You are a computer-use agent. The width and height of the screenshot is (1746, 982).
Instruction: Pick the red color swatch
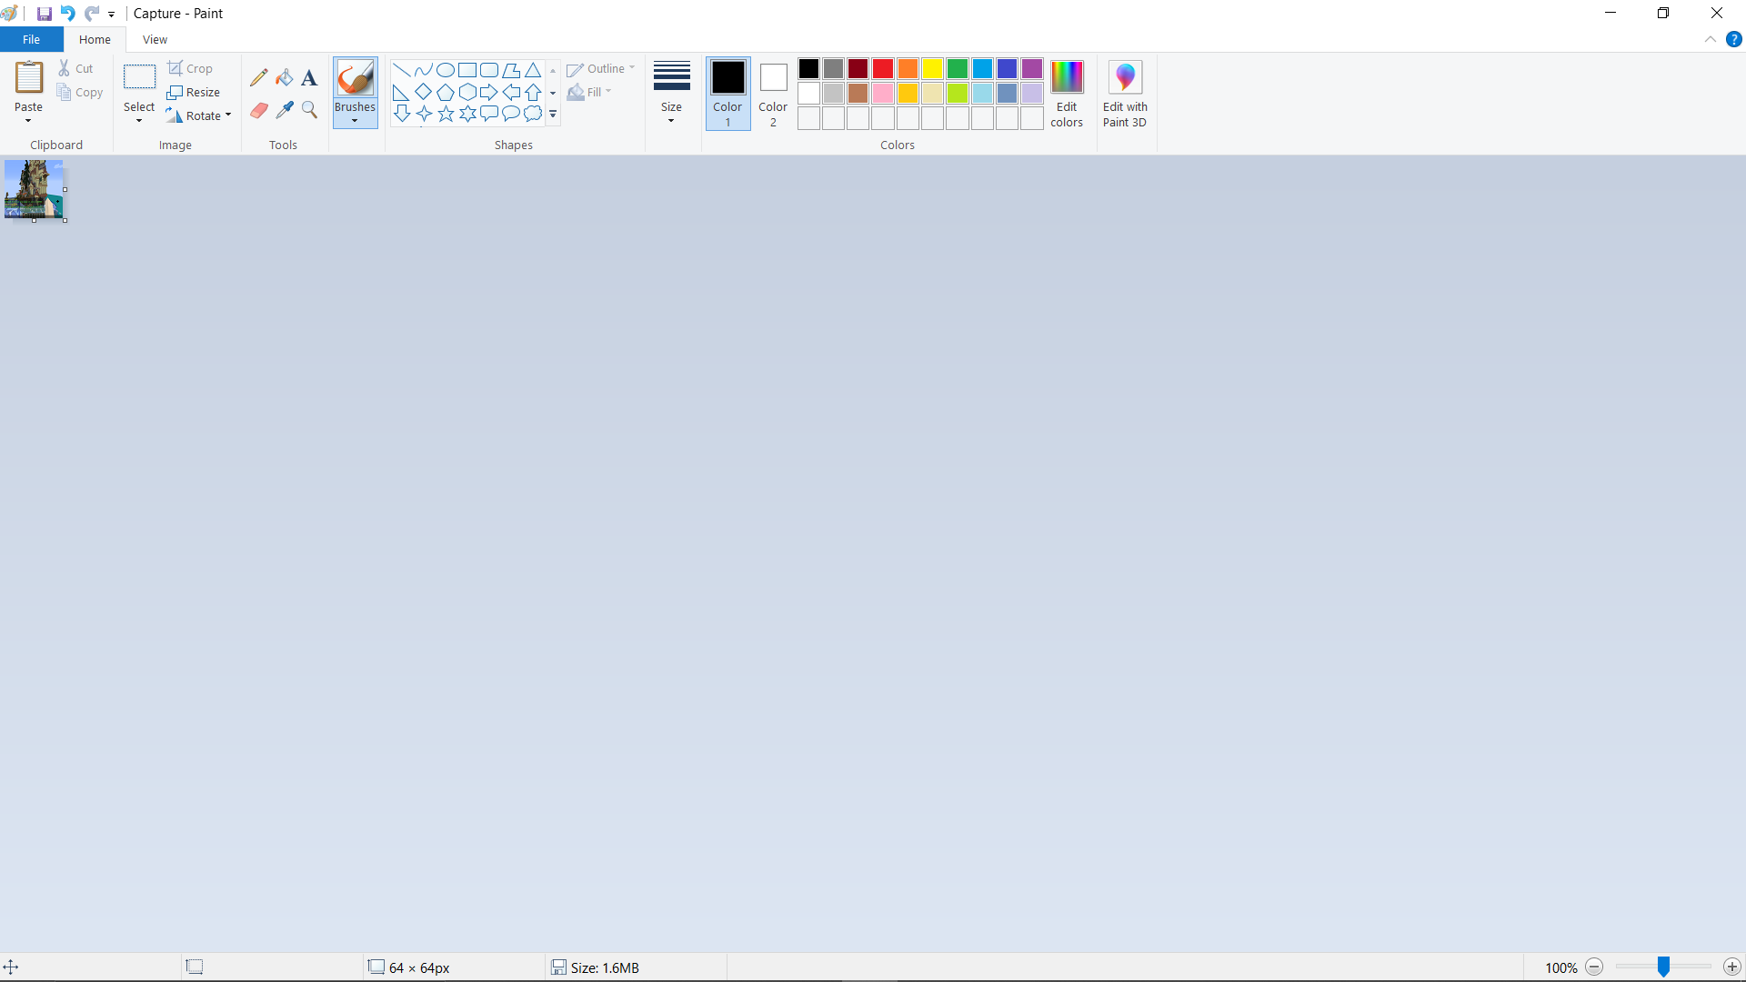point(882,69)
